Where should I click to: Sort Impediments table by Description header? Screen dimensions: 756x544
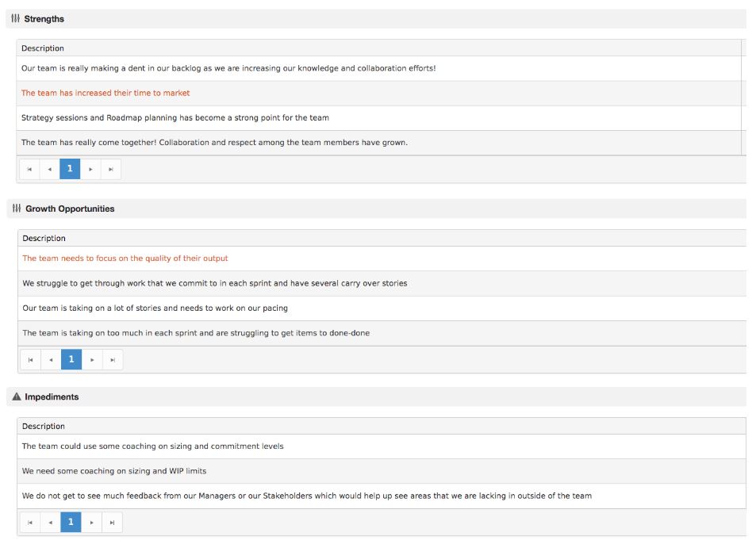44,426
